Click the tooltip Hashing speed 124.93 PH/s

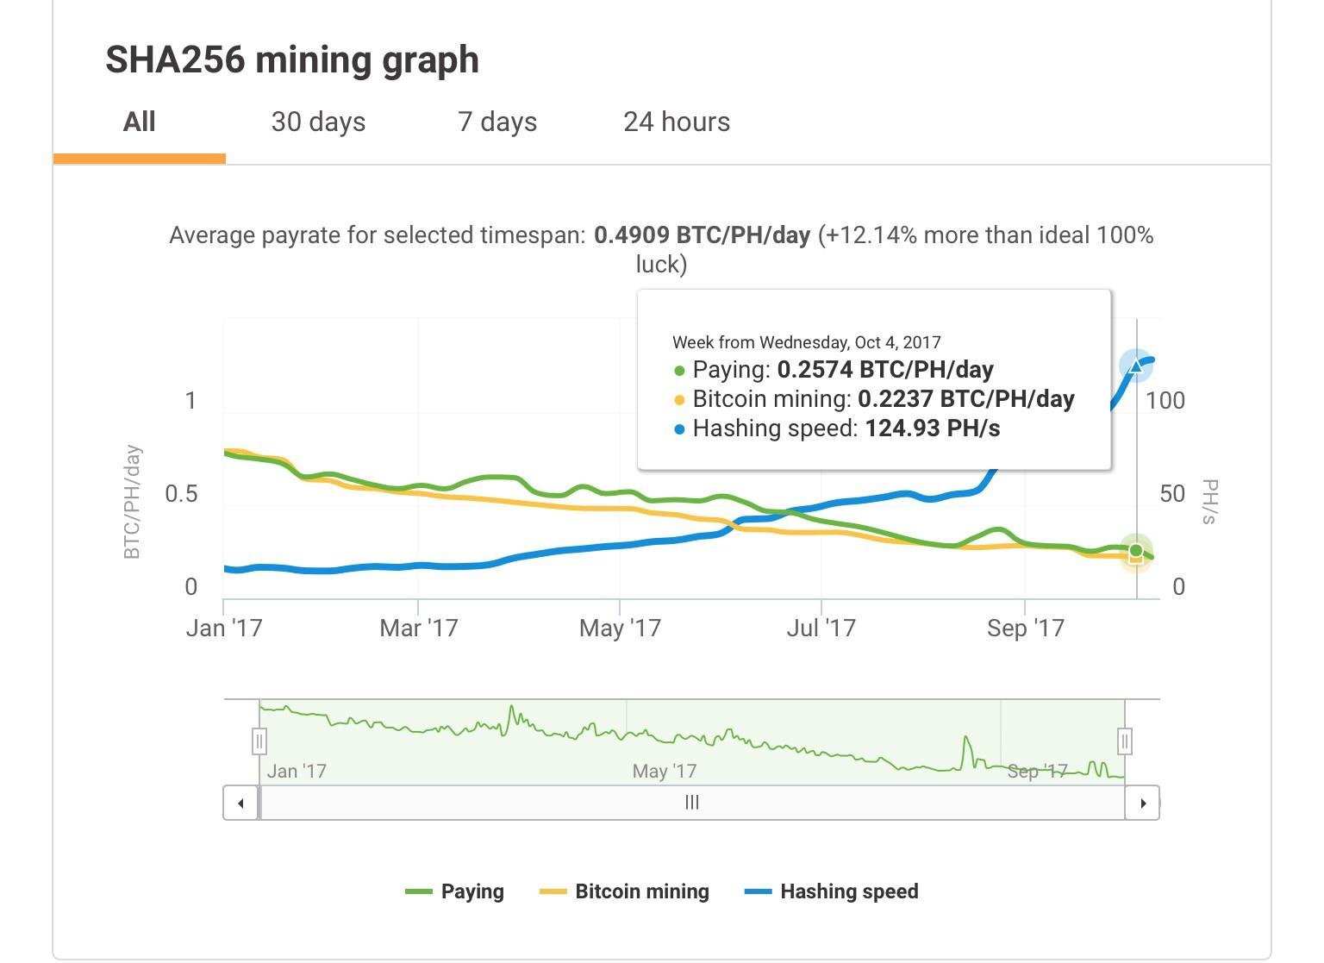933,428
